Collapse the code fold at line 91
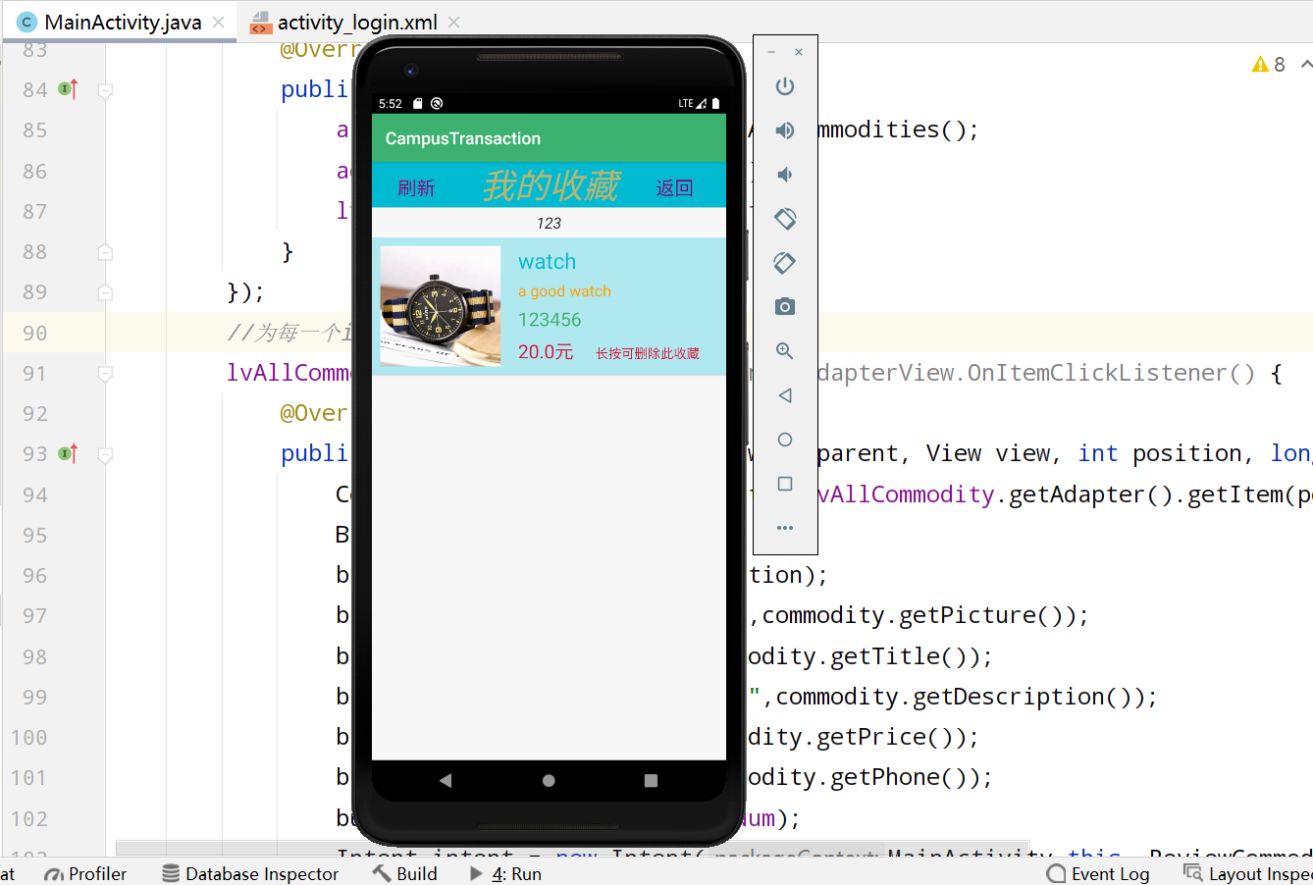The width and height of the screenshot is (1313, 885). 105,374
